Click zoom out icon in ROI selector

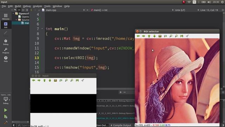point(176,36)
